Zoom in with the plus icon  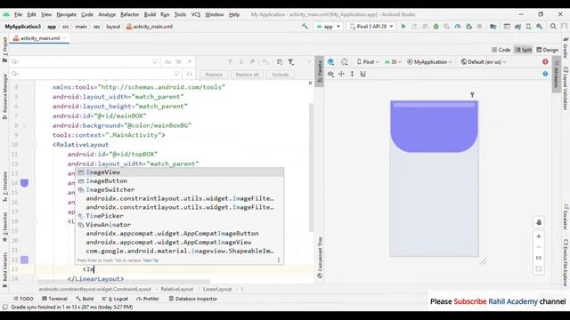click(539, 236)
